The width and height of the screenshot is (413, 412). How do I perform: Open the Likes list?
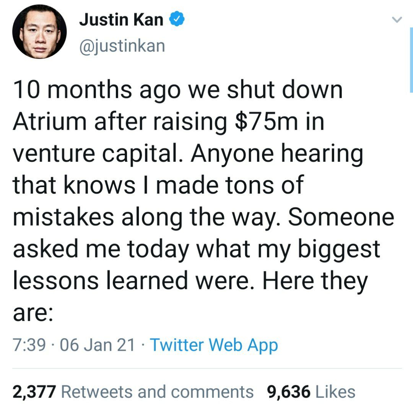[x=335, y=392]
